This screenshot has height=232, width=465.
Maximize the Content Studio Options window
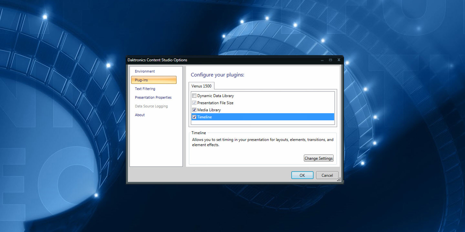(330, 60)
